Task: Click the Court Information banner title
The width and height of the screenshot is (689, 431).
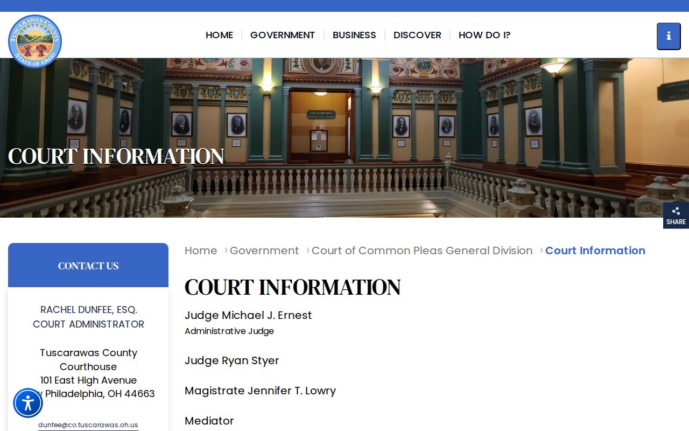Action: 116,156
